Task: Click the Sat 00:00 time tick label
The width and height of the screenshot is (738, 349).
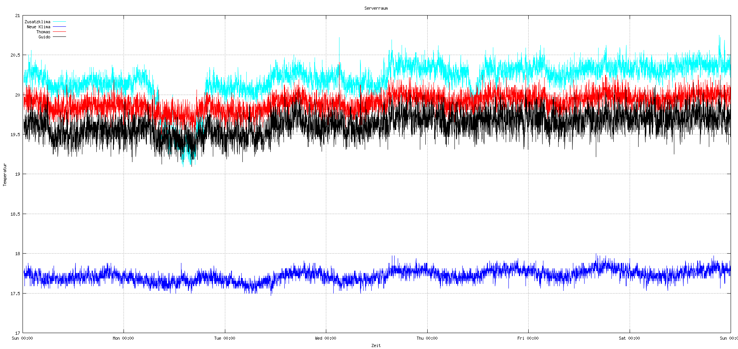Action: 629,338
